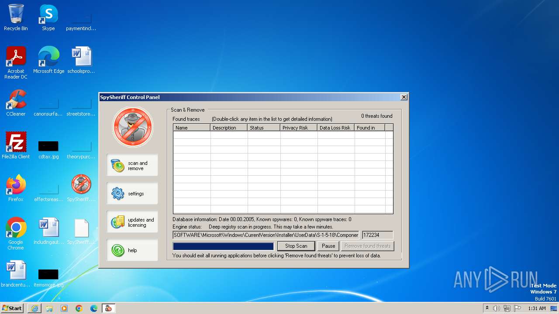Open the scan and remove section
The width and height of the screenshot is (559, 314).
(x=132, y=165)
